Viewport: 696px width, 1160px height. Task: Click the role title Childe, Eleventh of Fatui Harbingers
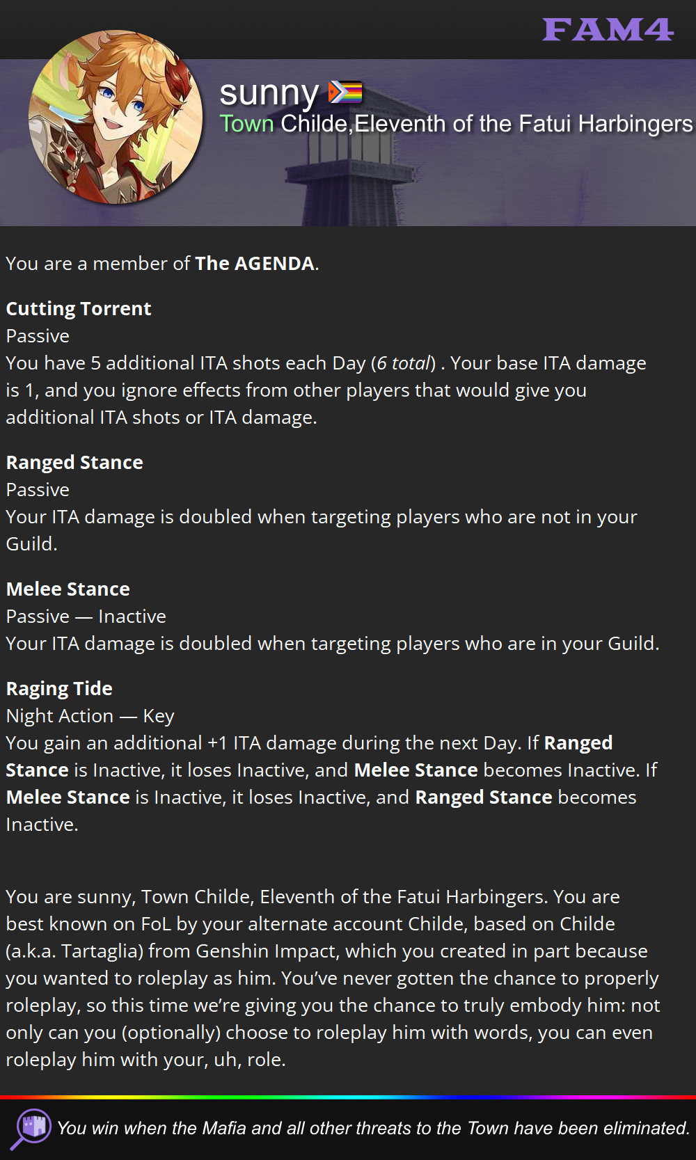pos(487,124)
